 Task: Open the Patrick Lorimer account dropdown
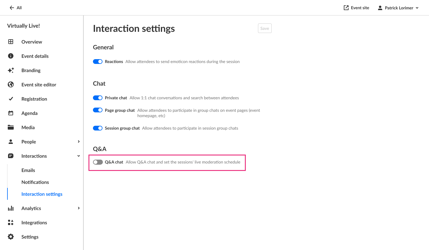pos(398,8)
